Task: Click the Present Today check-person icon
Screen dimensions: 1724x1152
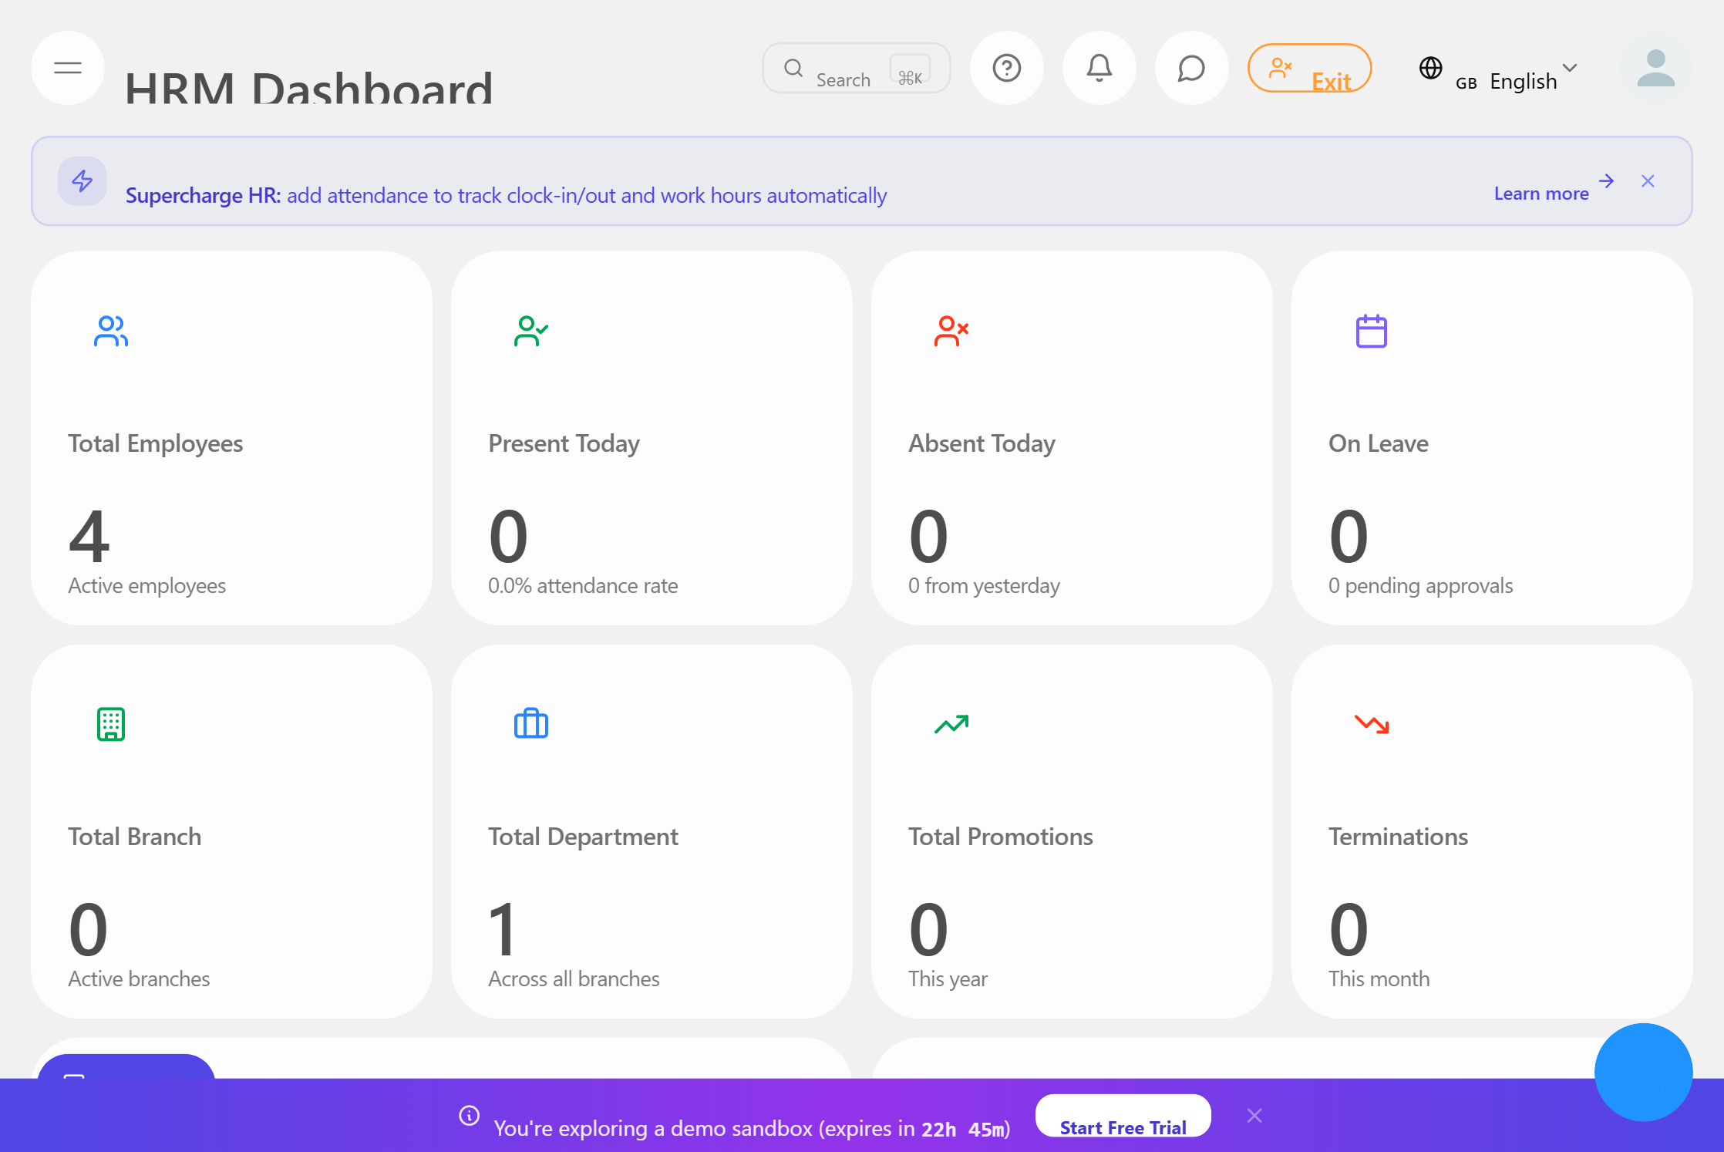Action: click(531, 331)
